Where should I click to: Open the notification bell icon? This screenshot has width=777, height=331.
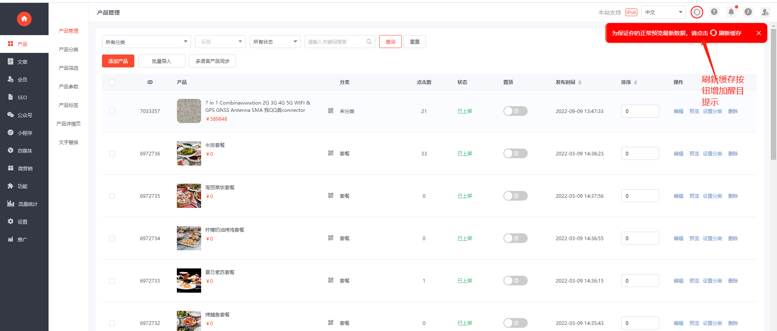tap(731, 12)
